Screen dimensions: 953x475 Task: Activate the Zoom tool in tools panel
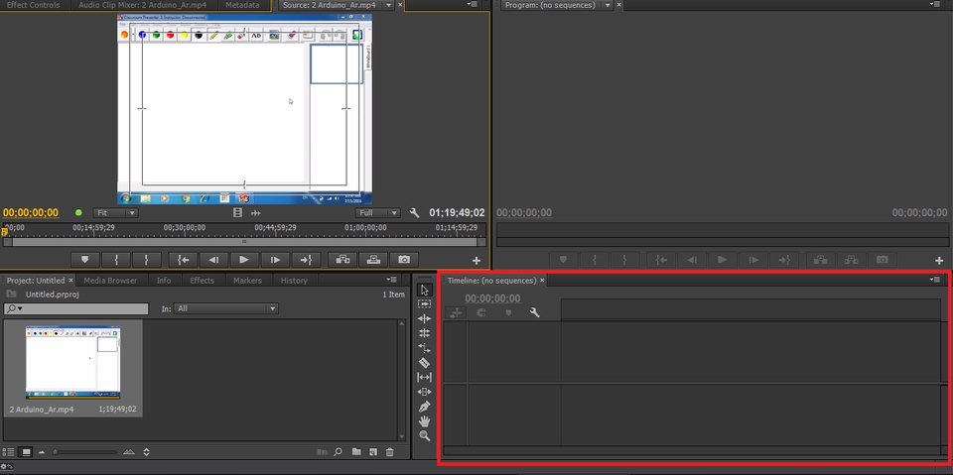click(425, 436)
